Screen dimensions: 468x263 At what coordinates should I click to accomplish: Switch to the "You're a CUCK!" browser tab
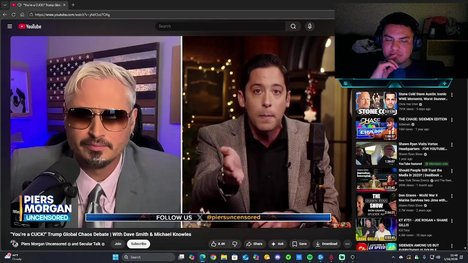pyautogui.click(x=38, y=5)
